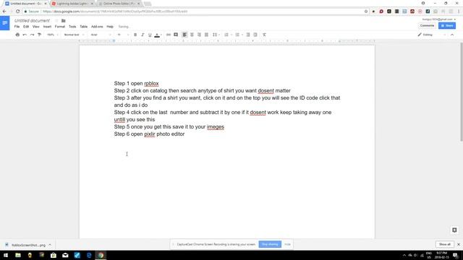
Task: Open the bulleted list dropdown
Action: 239,35
